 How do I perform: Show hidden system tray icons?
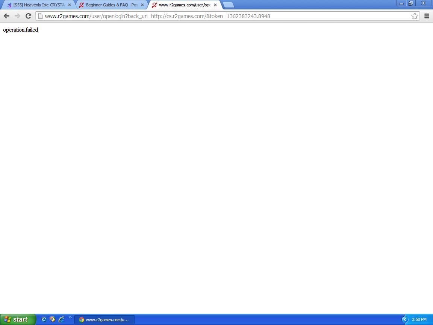click(x=405, y=319)
